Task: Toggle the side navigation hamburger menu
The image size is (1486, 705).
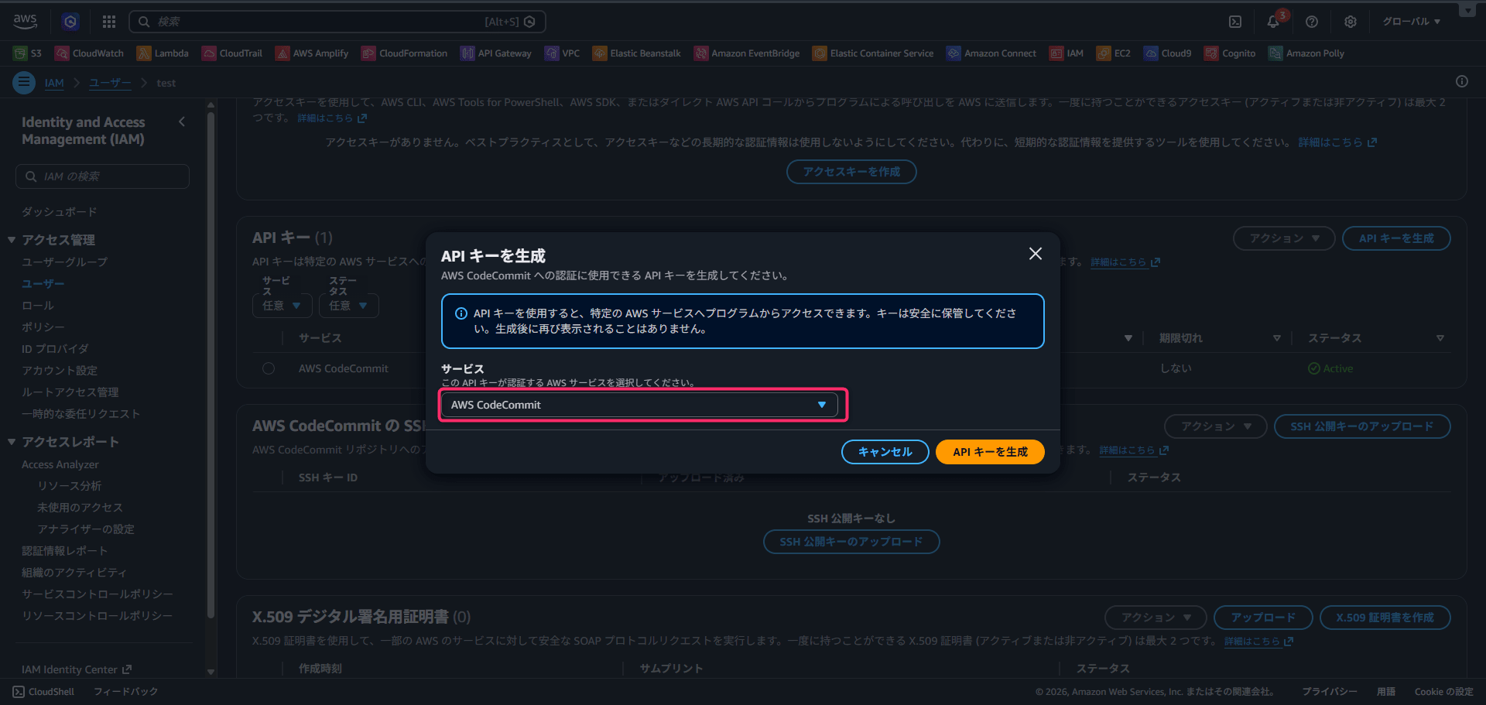Action: pos(24,82)
